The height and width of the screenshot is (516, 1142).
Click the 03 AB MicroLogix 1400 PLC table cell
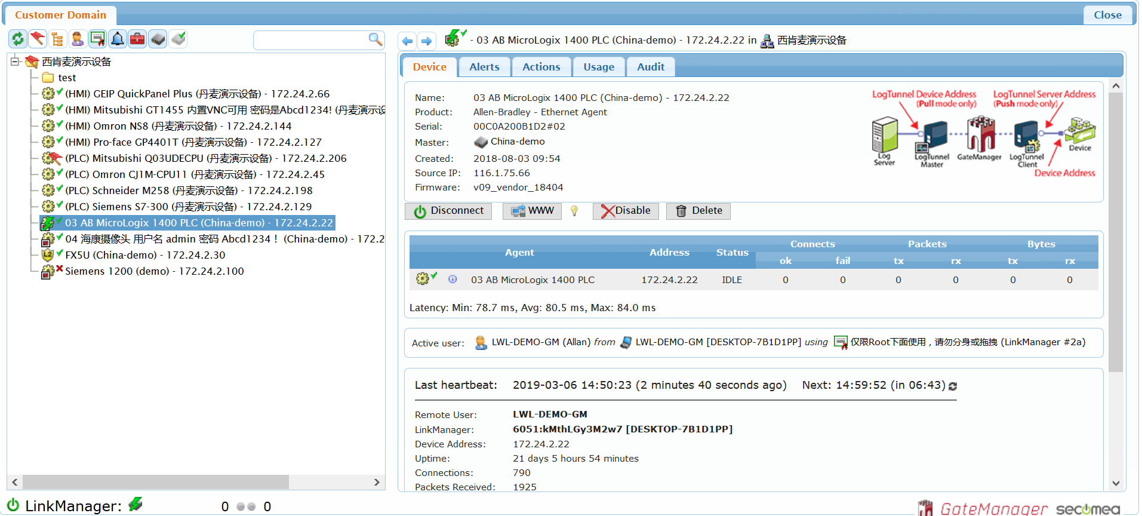point(532,280)
